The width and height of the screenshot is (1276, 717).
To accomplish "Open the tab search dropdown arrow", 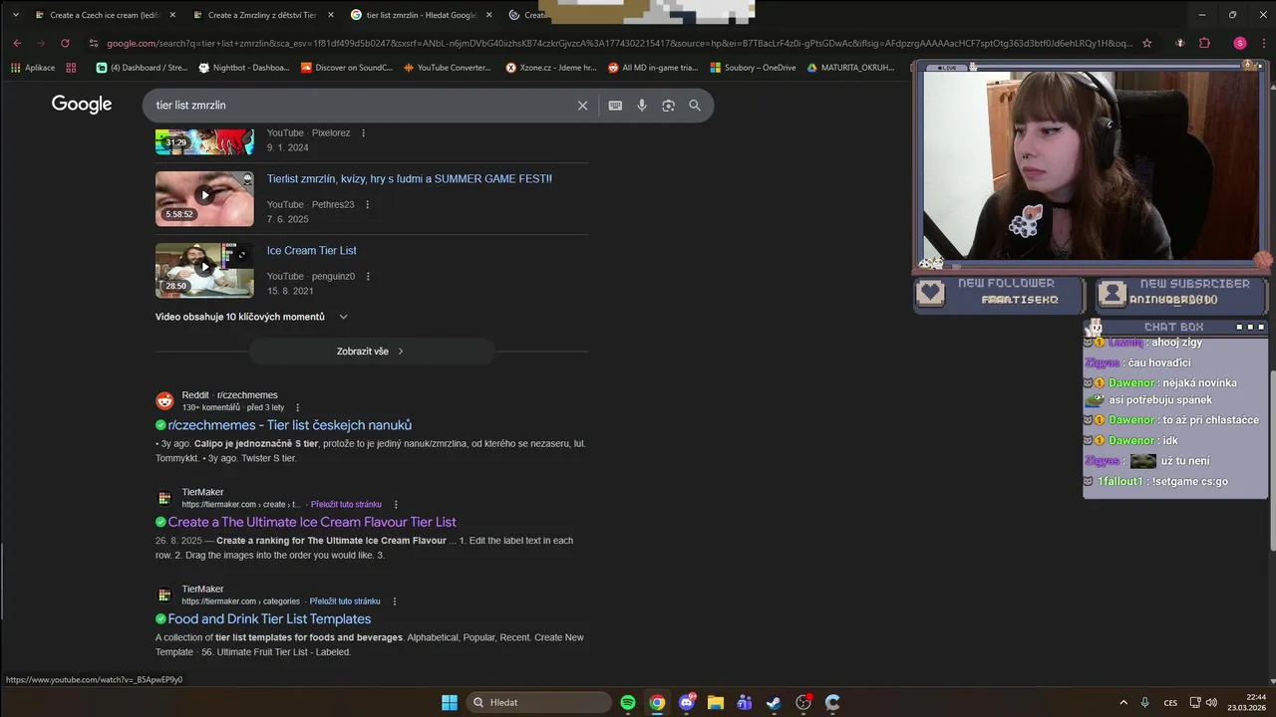I will pyautogui.click(x=15, y=15).
